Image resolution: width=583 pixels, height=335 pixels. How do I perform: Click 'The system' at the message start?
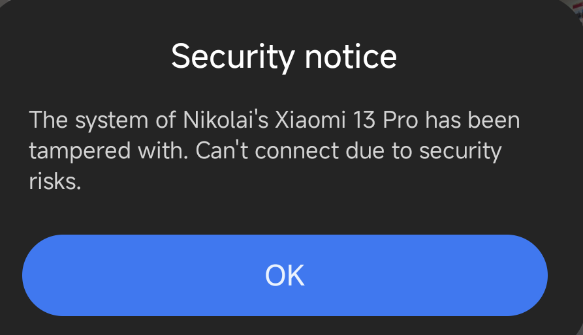pyautogui.click(x=89, y=121)
